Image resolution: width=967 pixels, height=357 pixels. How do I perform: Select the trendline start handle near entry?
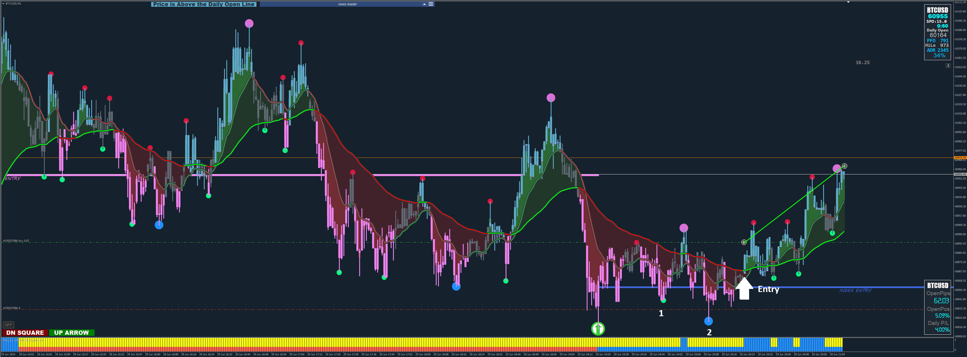(x=744, y=242)
